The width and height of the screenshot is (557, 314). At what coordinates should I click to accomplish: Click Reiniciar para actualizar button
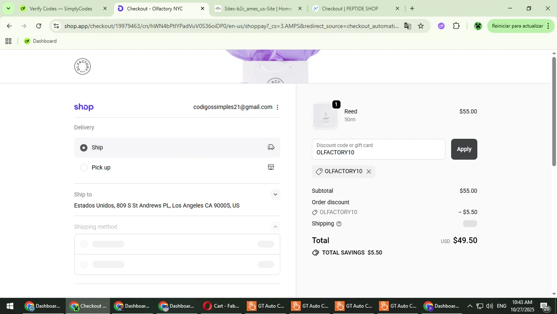[521, 26]
